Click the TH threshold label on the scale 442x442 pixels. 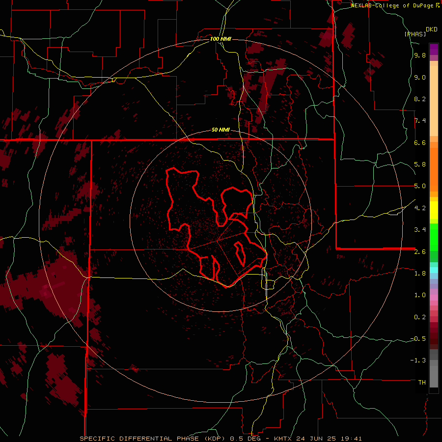tap(422, 382)
